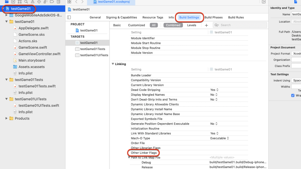This screenshot has height=169, width=301.
Task: Click the Class Prefix text field
Action: coord(296,66)
